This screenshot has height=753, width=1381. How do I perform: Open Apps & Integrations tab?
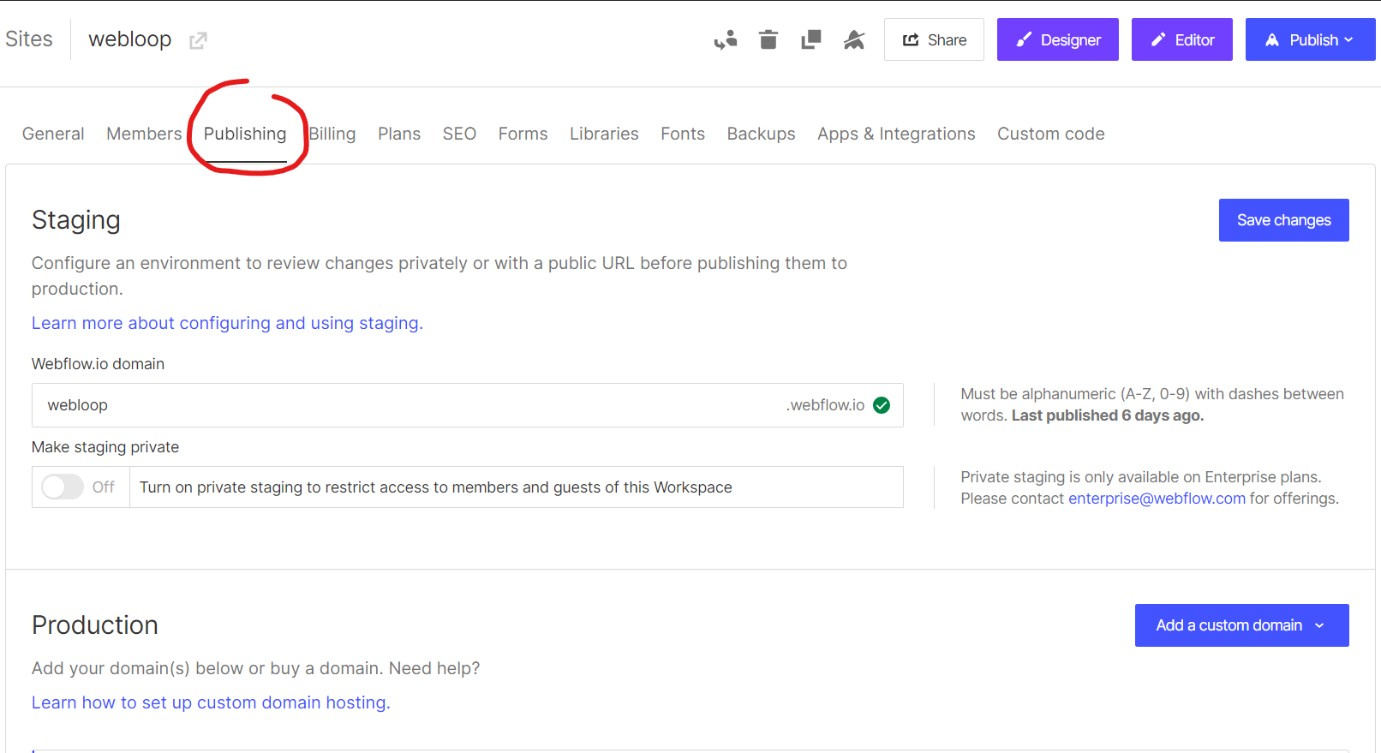896,134
